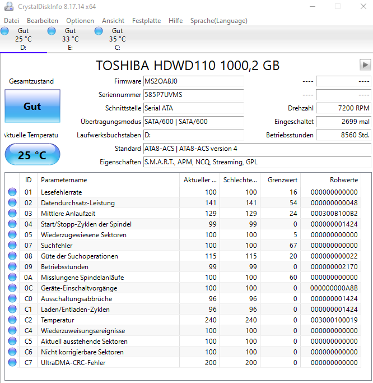373x383 pixels.
Task: Click the Drehzahl value 7200 RPM
Action: (x=343, y=108)
